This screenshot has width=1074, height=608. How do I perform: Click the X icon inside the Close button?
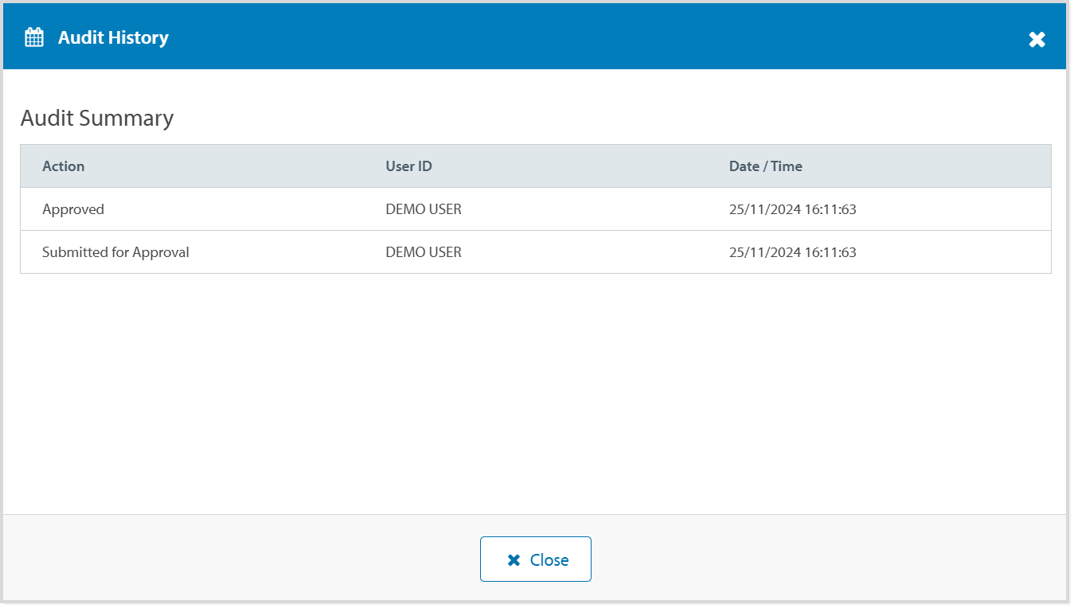coord(514,560)
